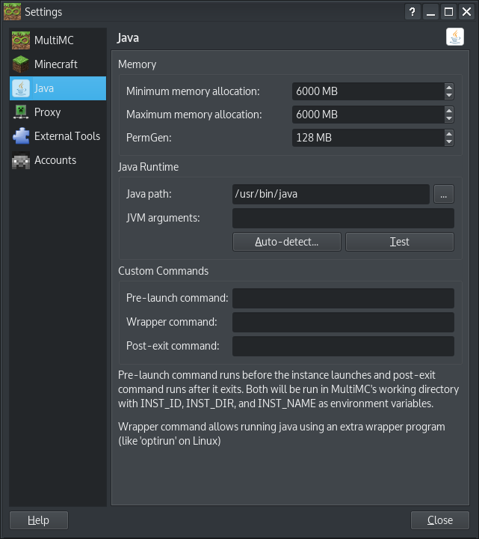Click the window X close button
The width and height of the screenshot is (479, 539).
[x=466, y=12]
